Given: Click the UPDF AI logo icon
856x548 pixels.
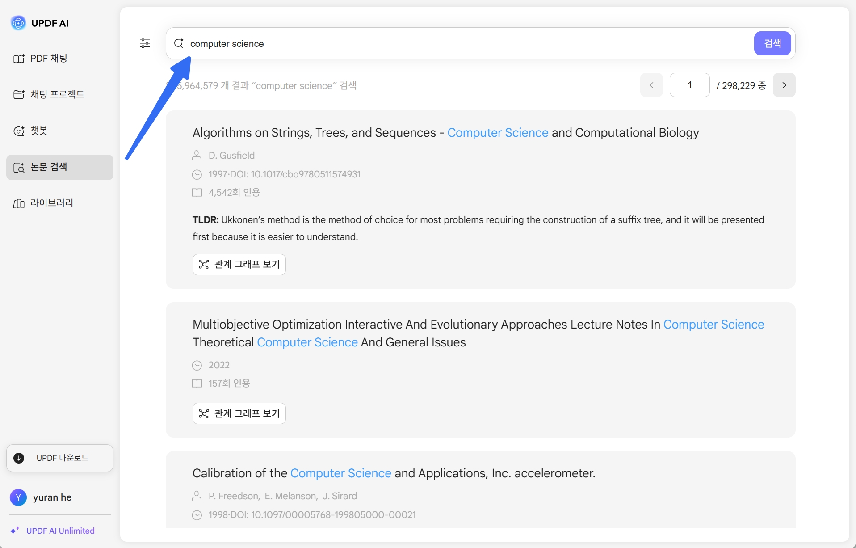Looking at the screenshot, I should [18, 23].
